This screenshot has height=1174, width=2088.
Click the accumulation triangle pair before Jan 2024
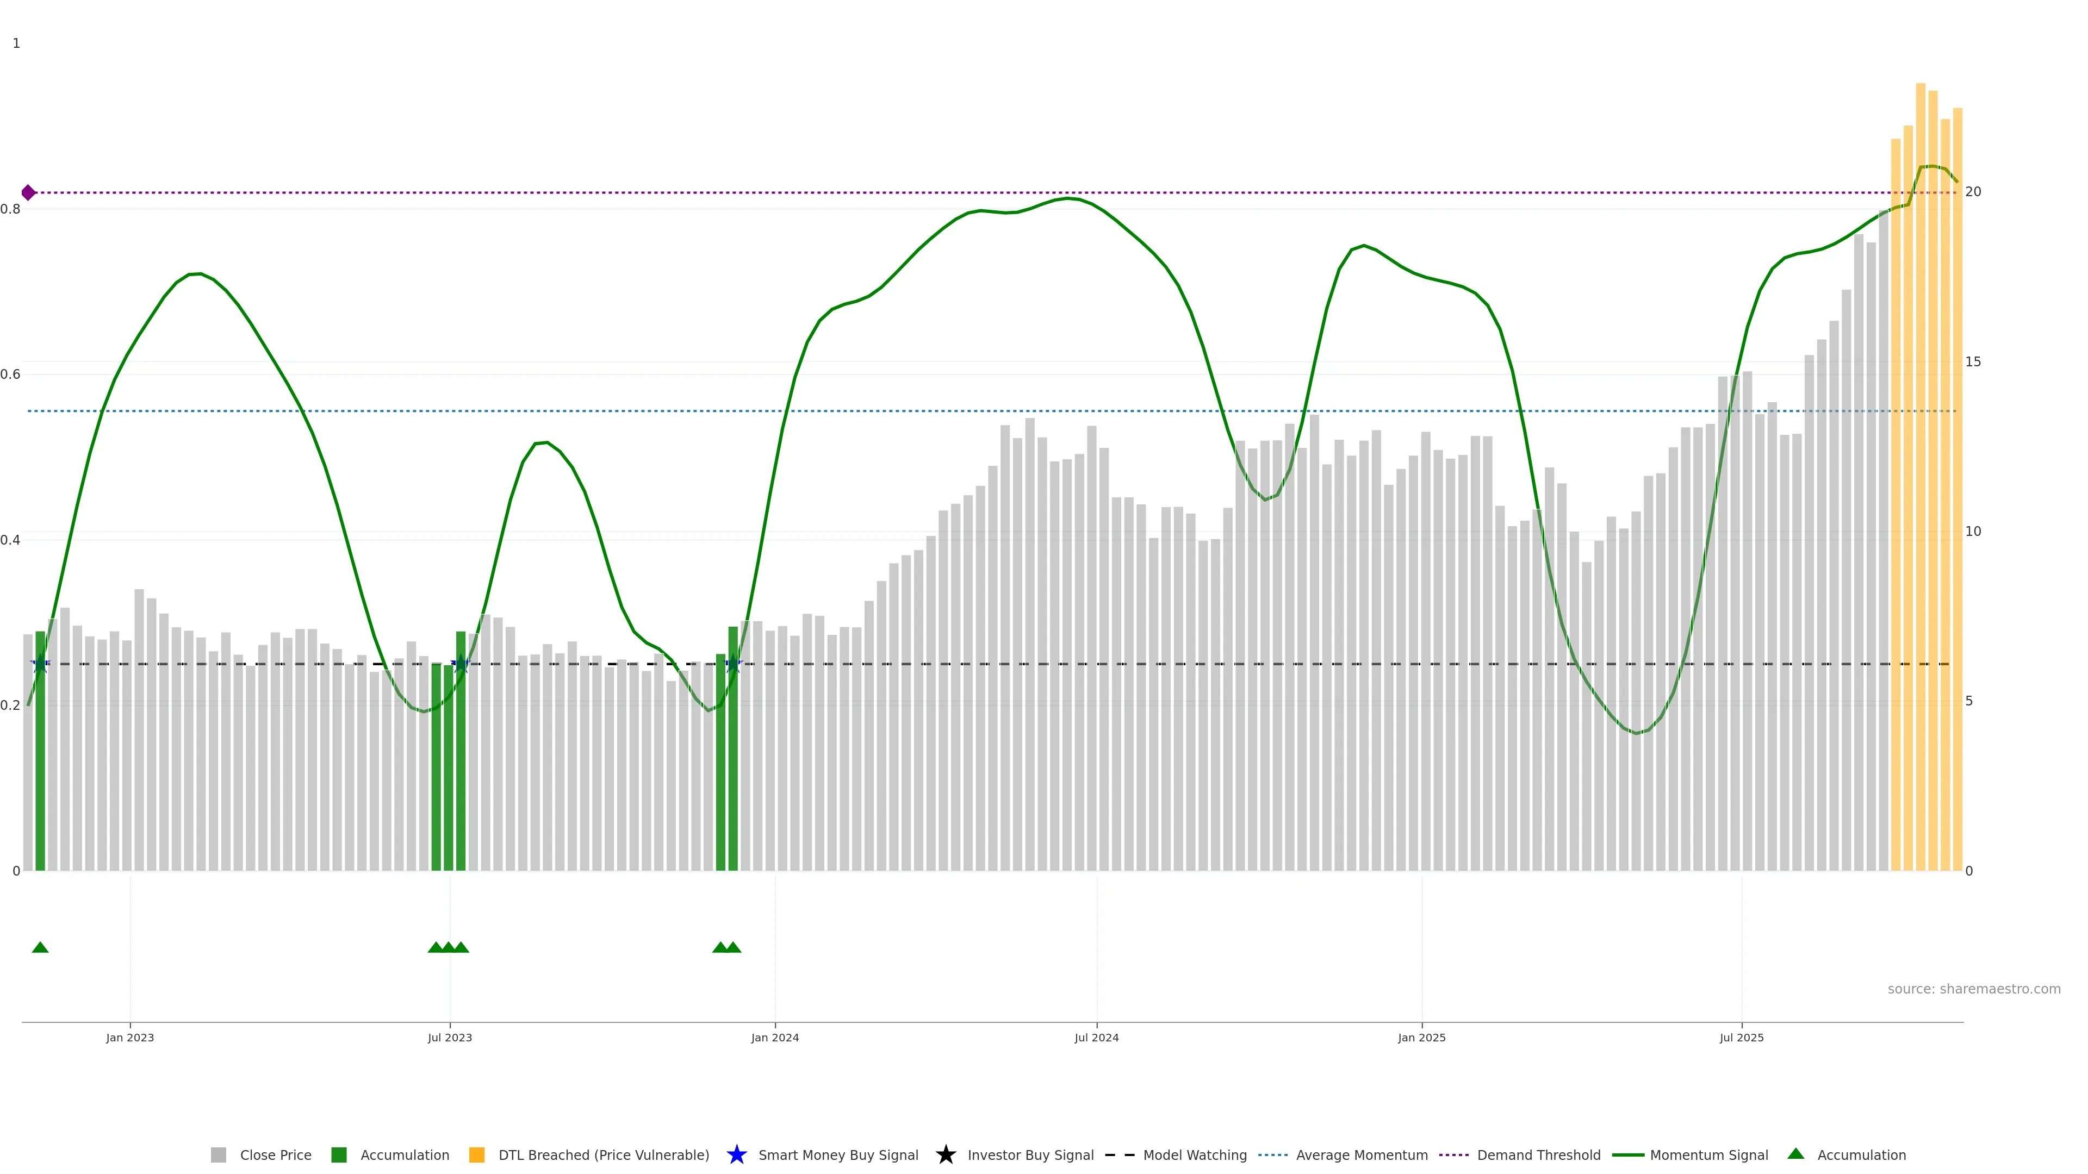pos(726,947)
